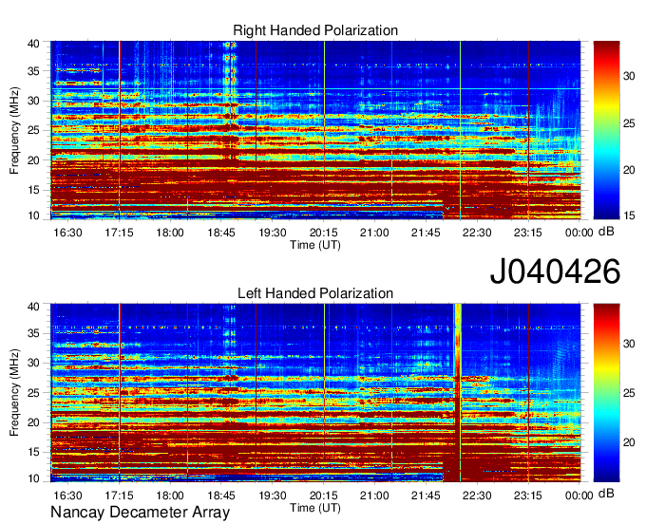This screenshot has width=646, height=524.
Task: Click the "Left Handed Polarization" plot title
Action: (x=315, y=293)
